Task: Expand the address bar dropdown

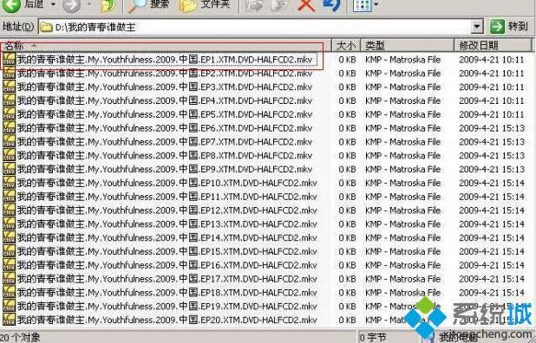Action: pyautogui.click(x=477, y=27)
